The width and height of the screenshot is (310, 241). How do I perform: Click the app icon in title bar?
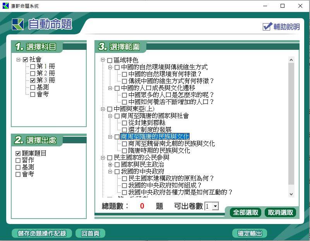5,6
